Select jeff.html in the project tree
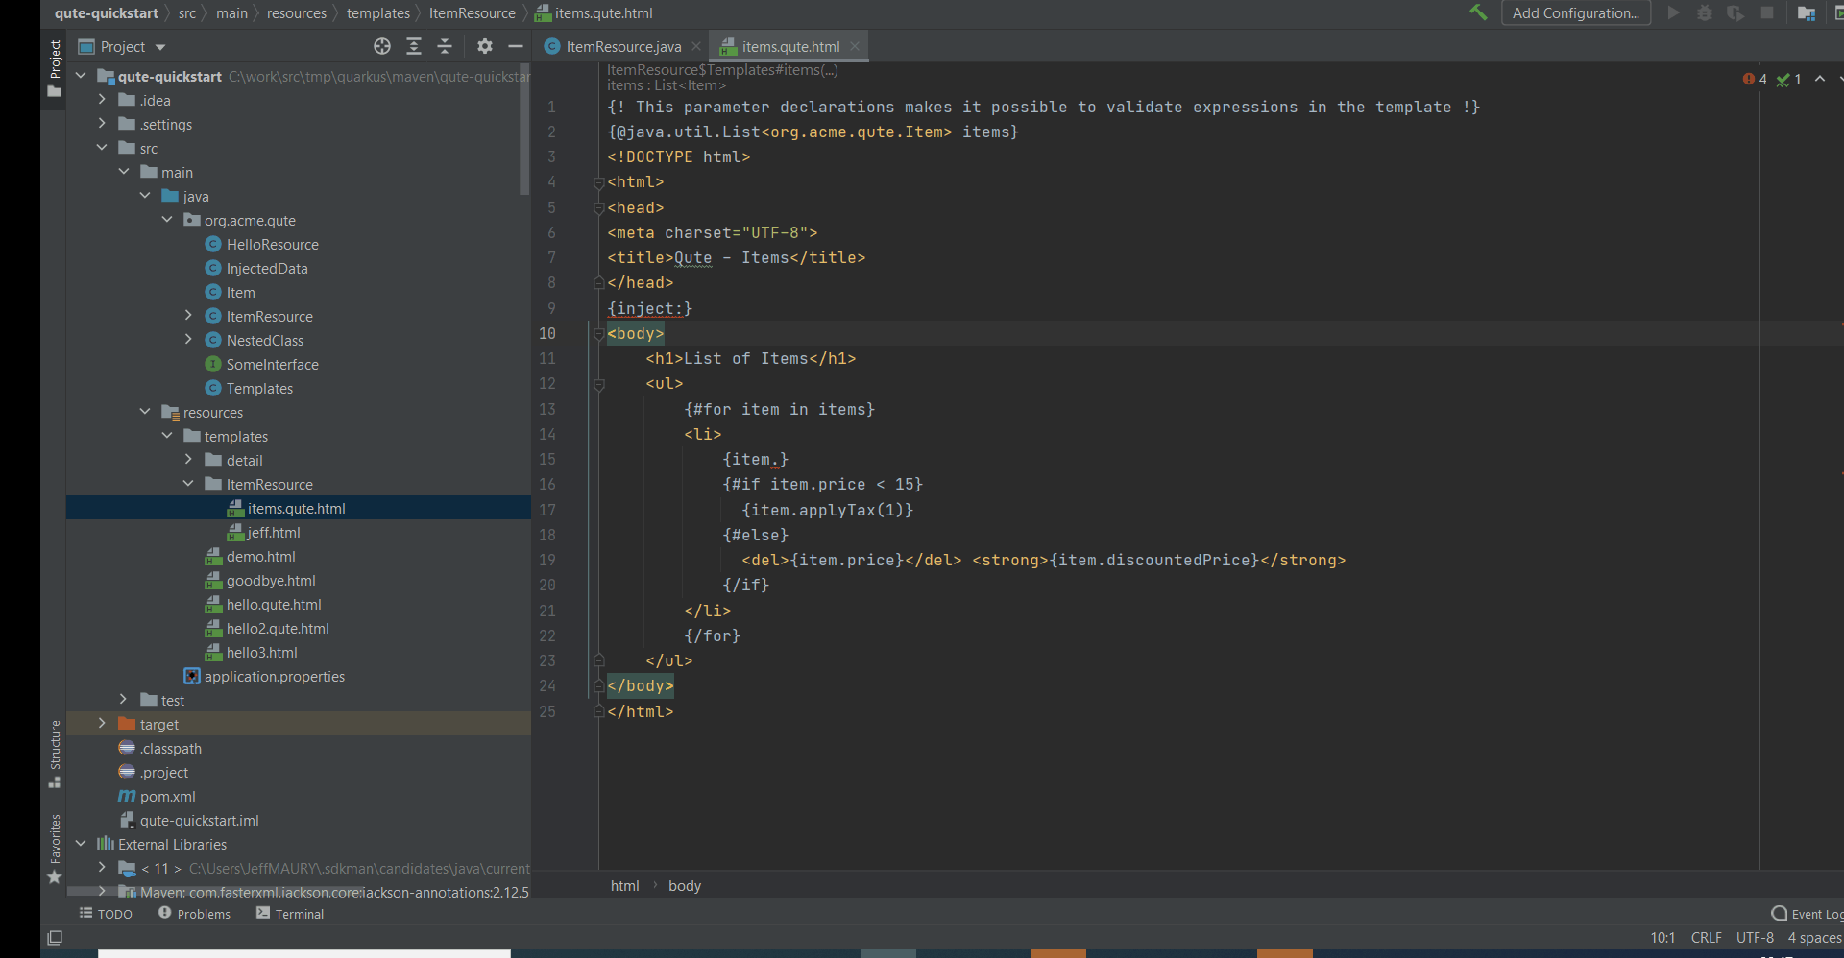 (274, 532)
